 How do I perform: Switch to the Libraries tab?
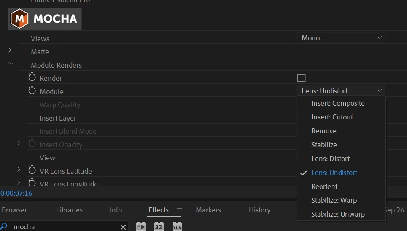click(69, 210)
